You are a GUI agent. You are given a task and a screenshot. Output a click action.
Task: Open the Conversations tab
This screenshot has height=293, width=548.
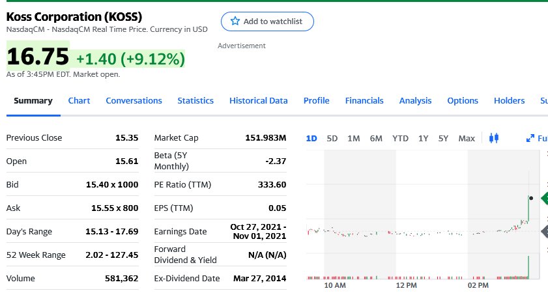pos(134,100)
